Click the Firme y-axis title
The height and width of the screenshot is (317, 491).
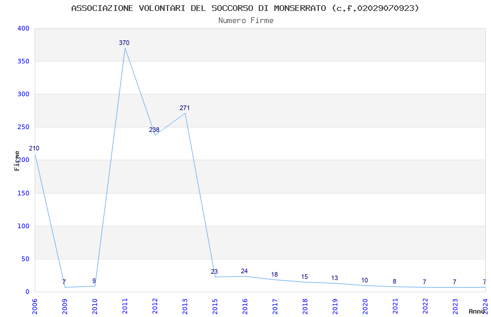coord(17,161)
